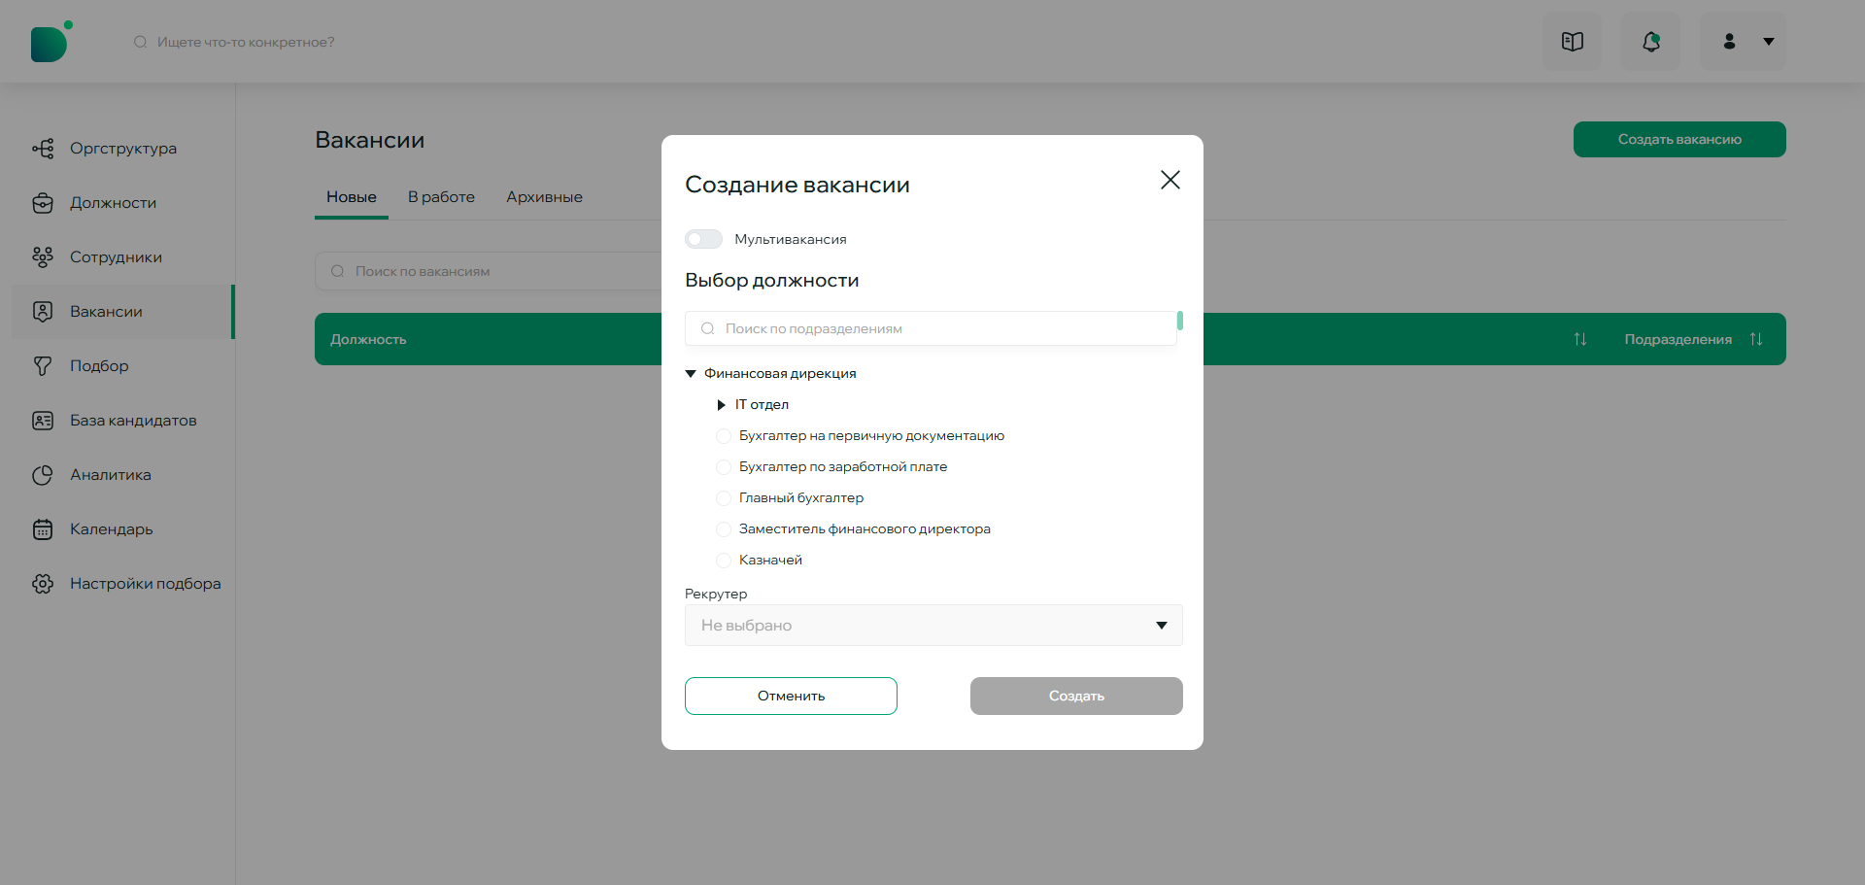This screenshot has height=885, width=1865.
Task: Open the Рекрутер dropdown
Action: (933, 626)
